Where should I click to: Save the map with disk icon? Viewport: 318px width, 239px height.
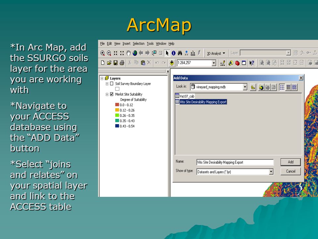tap(116, 63)
